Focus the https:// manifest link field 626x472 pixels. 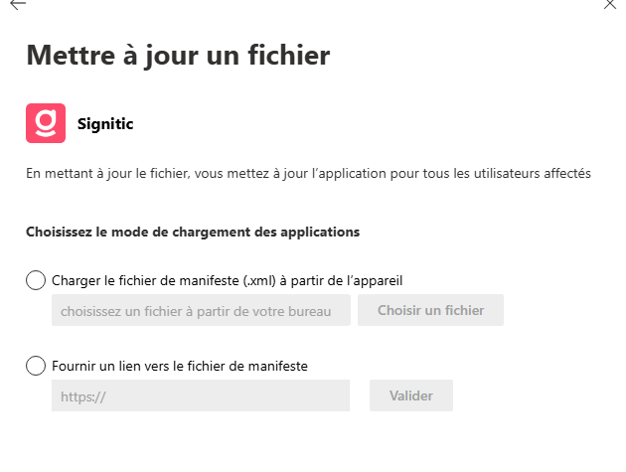tap(201, 395)
